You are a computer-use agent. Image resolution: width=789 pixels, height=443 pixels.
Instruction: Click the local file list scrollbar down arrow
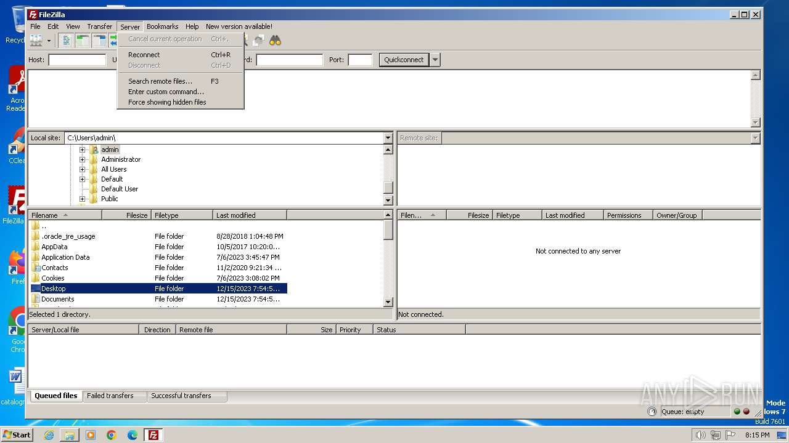(388, 302)
